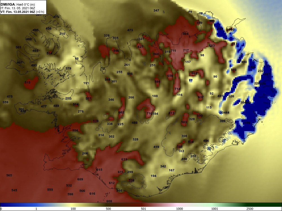Click the map value '637'
Viewport: 282px width, 211px height.
[201, 97]
